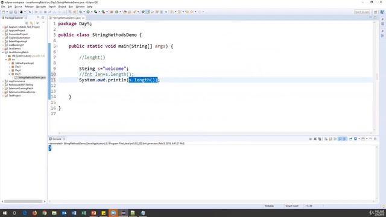Collapse the JavaMorningBatch project node
Image resolution: width=386 pixels, height=217 pixels.
click(3, 52)
